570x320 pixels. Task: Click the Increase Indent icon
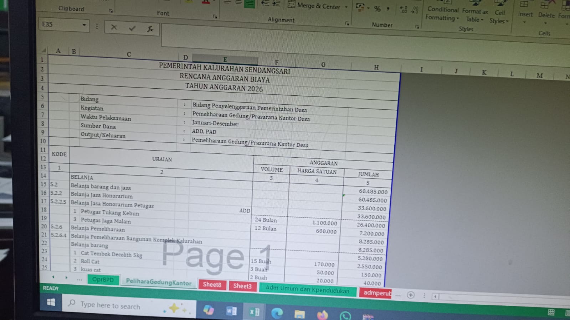276,3
